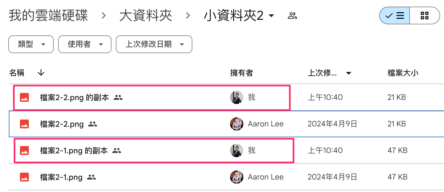Click the 檔案大小 column header
This screenshot has height=192, width=444.
coord(403,73)
